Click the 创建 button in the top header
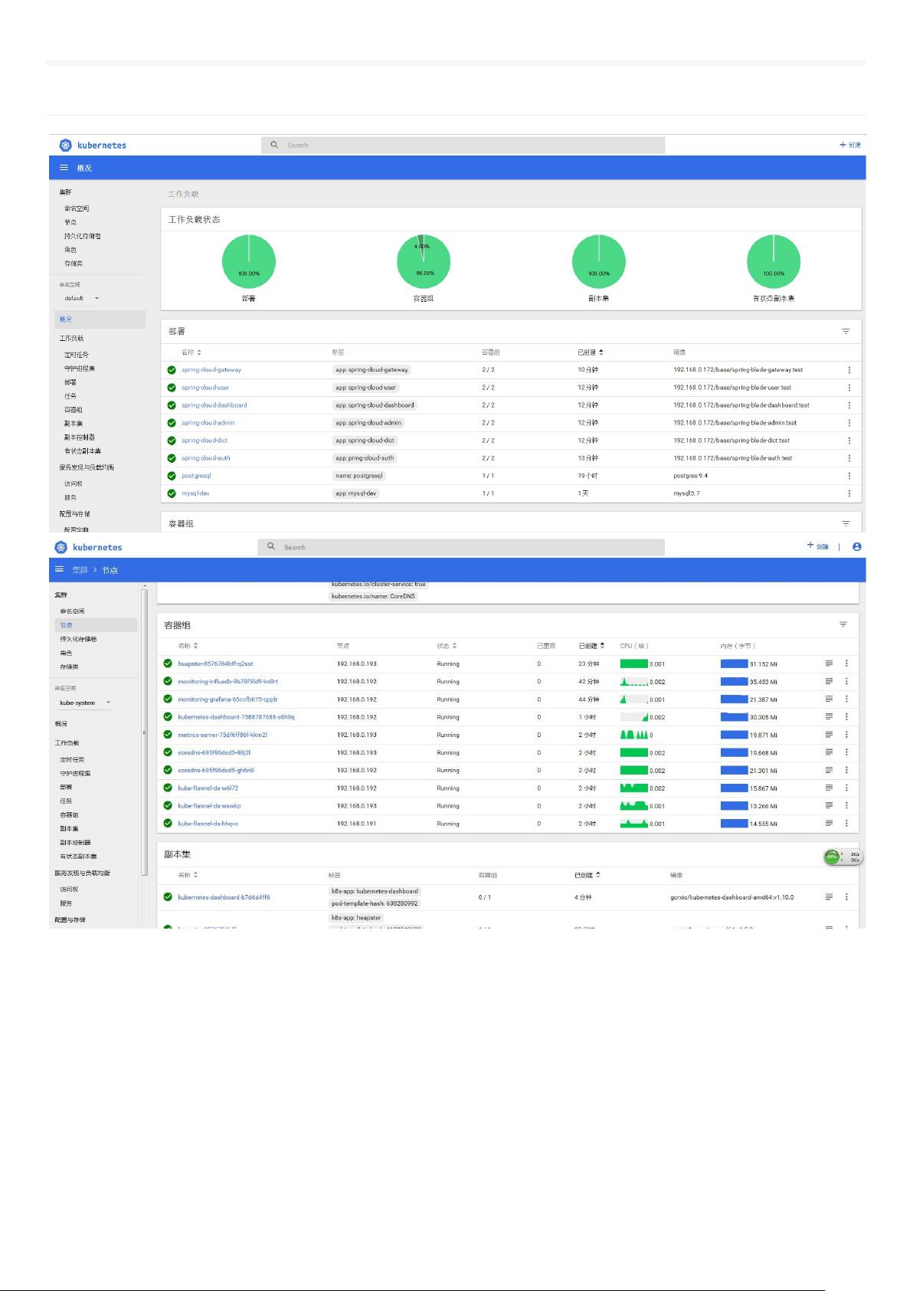Screen dimensions: 913x1291 (850, 145)
